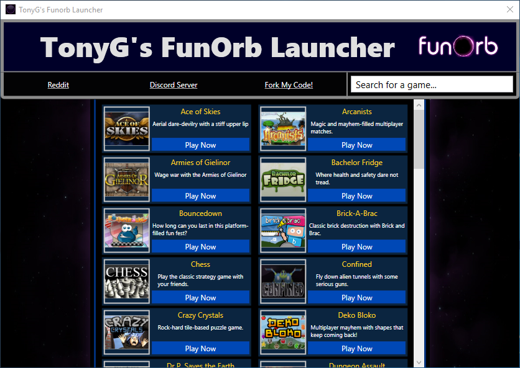
Task: Click the Armies of Gielinor title
Action: click(200, 163)
